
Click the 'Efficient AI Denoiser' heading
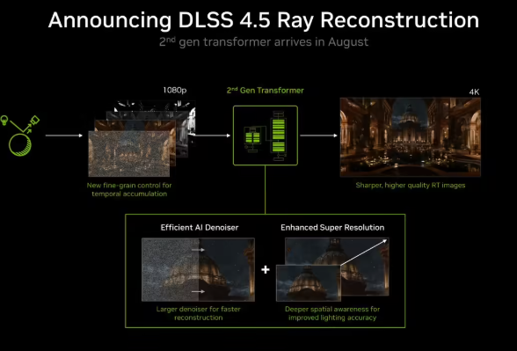tap(200, 227)
